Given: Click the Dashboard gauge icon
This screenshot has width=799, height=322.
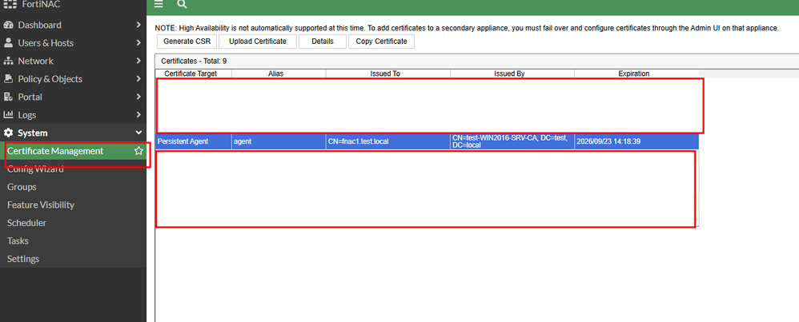Looking at the screenshot, I should (x=8, y=25).
